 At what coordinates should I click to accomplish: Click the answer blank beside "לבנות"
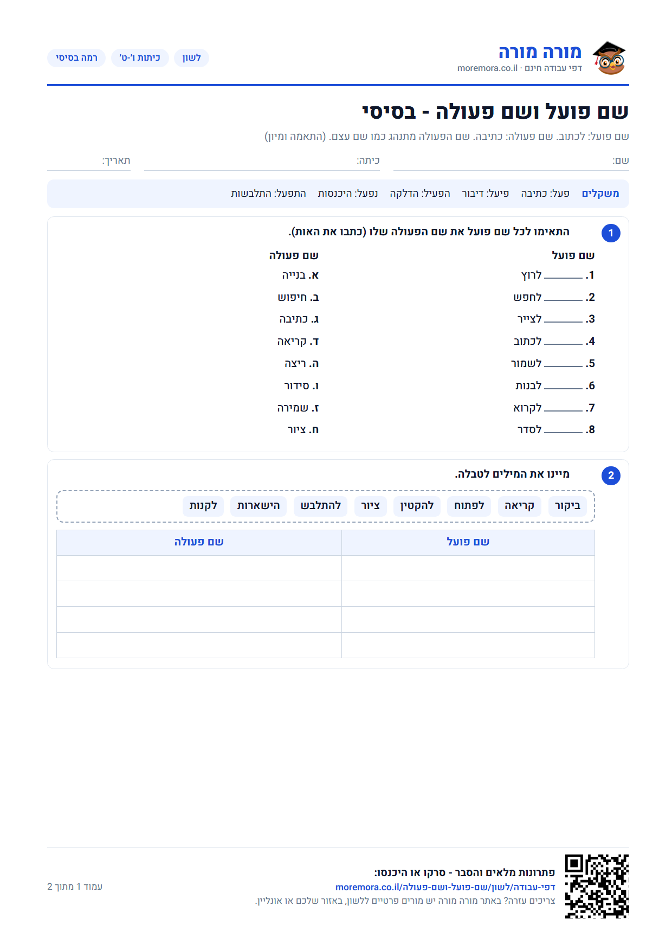pos(563,387)
